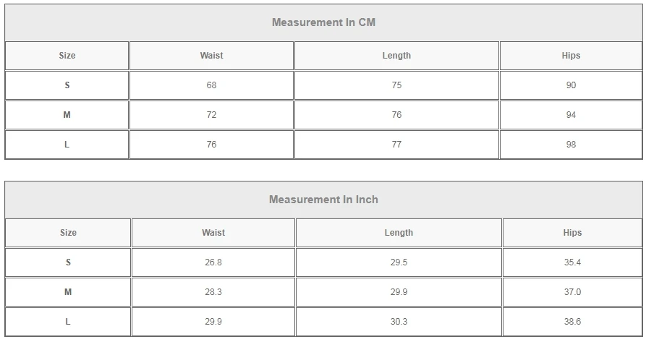Image resolution: width=646 pixels, height=342 pixels.
Task: Select size L row label in Inch table
Action: coord(68,322)
